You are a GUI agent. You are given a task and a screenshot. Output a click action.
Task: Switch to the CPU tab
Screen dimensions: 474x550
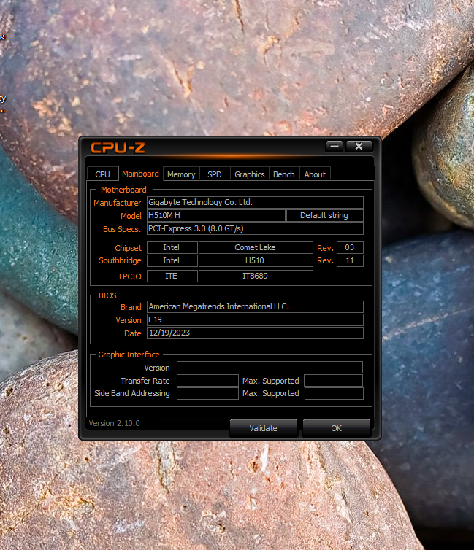(102, 174)
